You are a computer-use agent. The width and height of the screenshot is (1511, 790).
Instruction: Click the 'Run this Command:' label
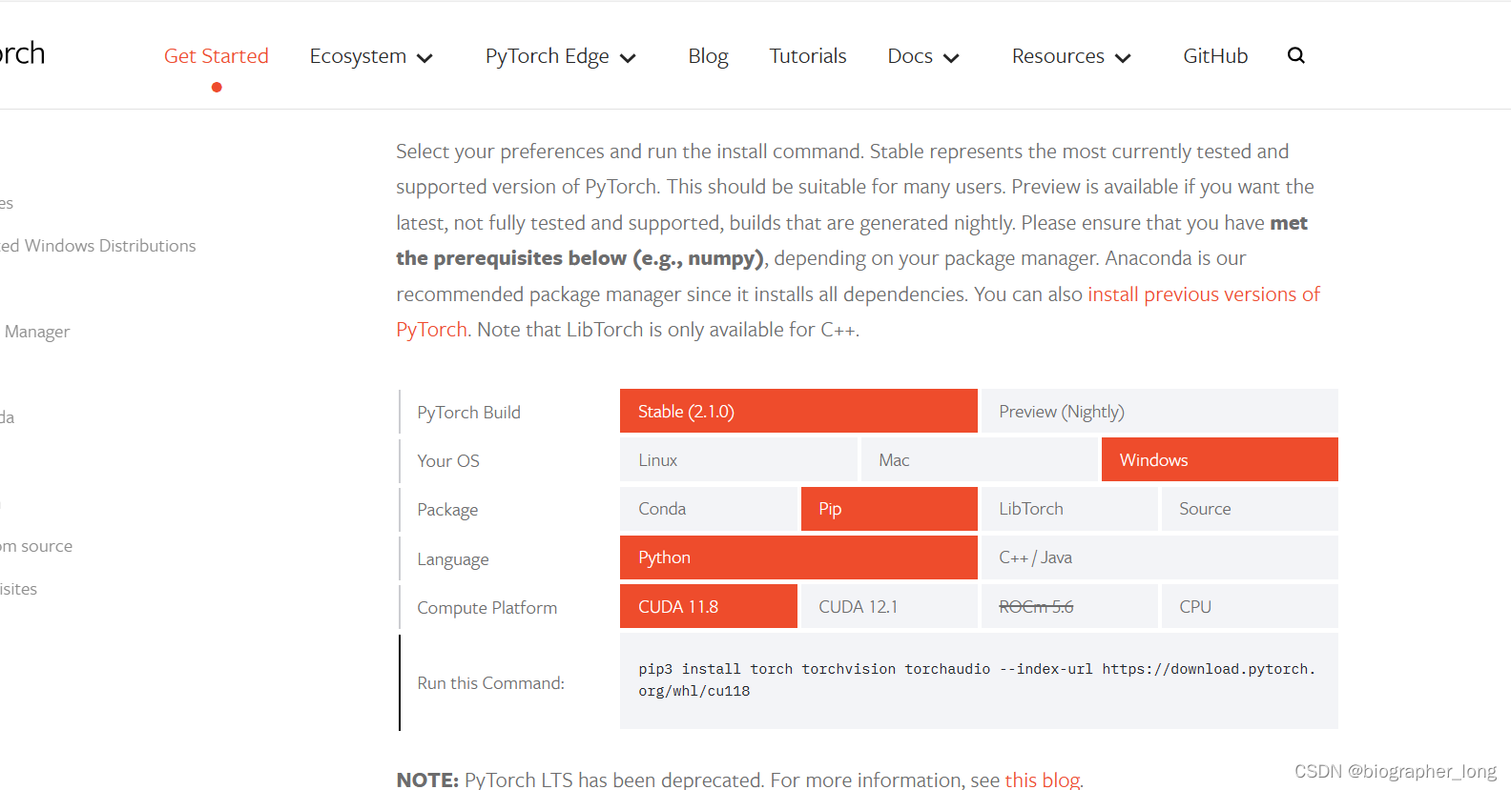[490, 683]
